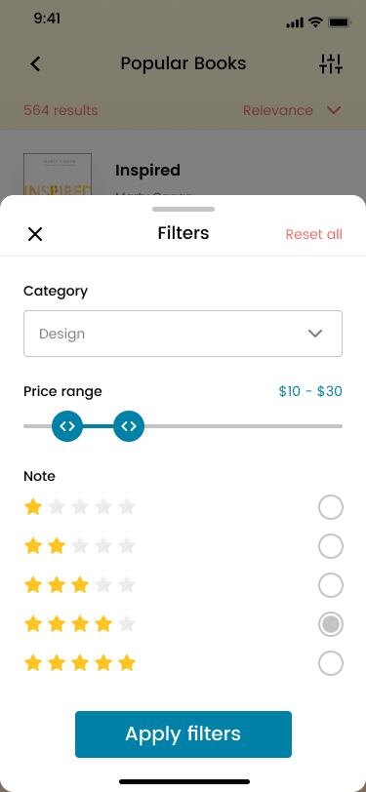Open the filter sliders icon in header
Viewport: 366px width, 792px height.
331,64
